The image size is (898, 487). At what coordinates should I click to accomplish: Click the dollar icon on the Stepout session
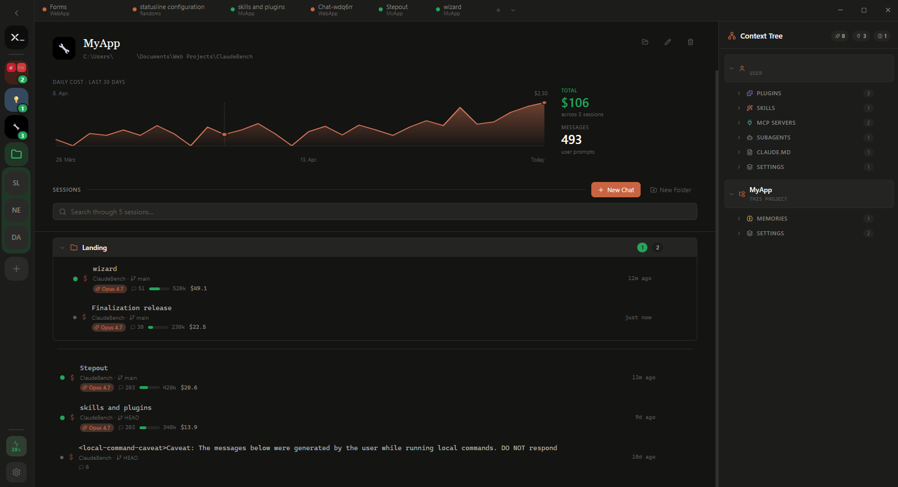[x=72, y=378]
